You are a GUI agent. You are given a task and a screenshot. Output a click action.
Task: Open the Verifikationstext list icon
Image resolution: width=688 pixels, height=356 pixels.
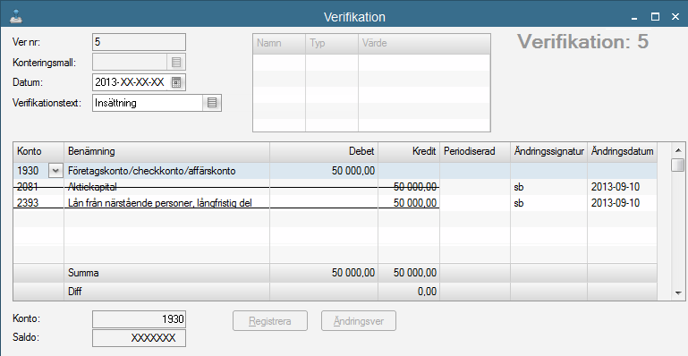pyautogui.click(x=212, y=103)
